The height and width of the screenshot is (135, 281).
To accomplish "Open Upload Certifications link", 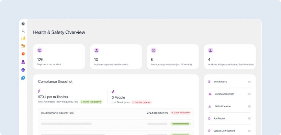I will point(224,131).
